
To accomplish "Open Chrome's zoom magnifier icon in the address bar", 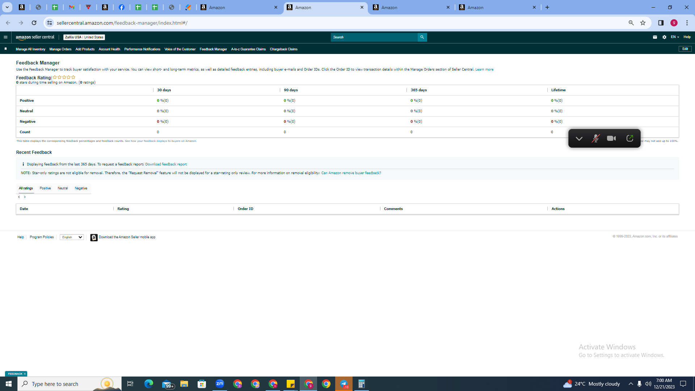I will coord(631,23).
